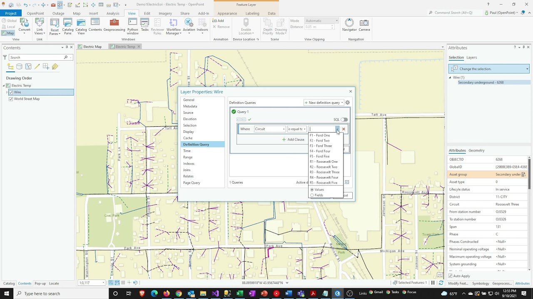
Task: Select the Fields radio button
Action: click(312, 195)
